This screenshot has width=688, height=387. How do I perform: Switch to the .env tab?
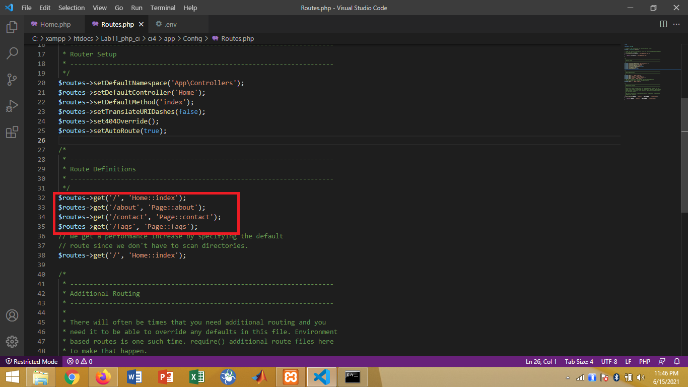(x=166, y=23)
